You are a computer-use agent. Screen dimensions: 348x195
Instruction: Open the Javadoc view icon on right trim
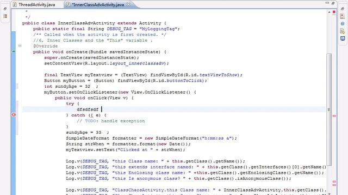click(x=343, y=24)
